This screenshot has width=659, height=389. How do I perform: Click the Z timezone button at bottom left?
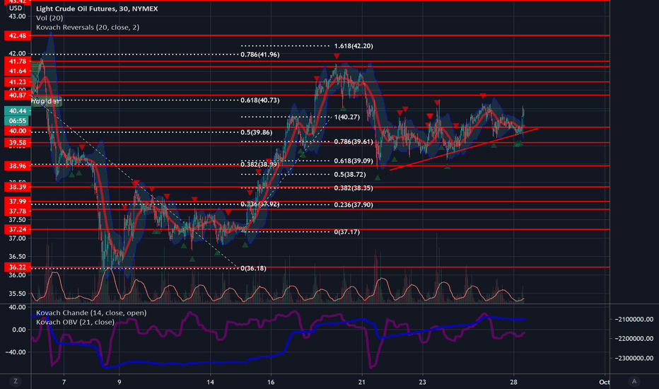tap(16, 381)
